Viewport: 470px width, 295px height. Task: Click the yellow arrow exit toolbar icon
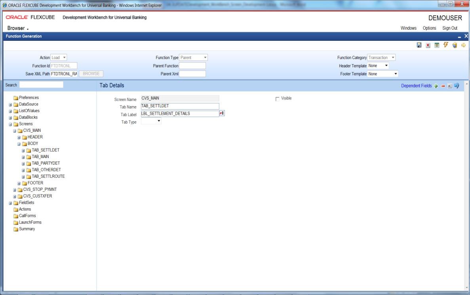(x=463, y=45)
